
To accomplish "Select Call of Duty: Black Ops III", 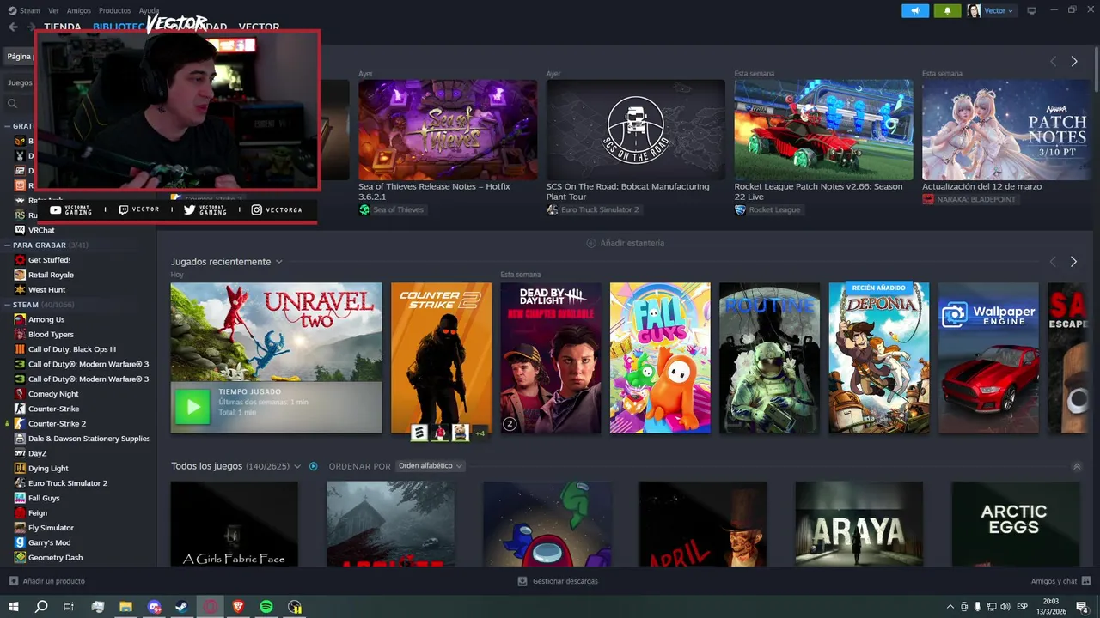I will tap(71, 349).
